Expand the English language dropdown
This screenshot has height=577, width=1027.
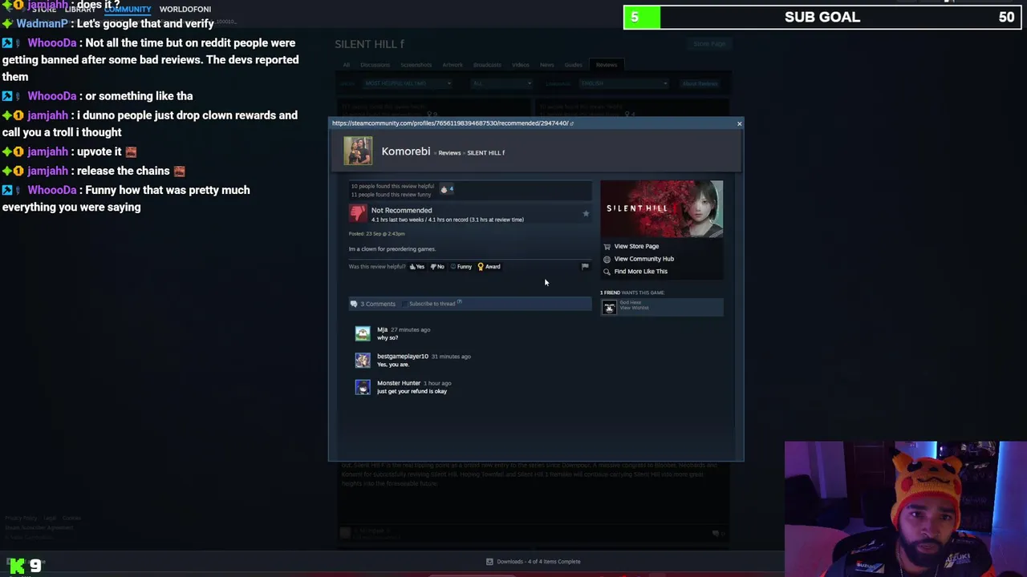(623, 83)
